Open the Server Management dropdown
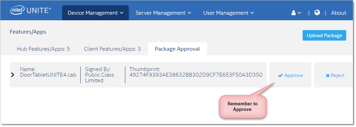The width and height of the screenshot is (356, 127). click(163, 13)
